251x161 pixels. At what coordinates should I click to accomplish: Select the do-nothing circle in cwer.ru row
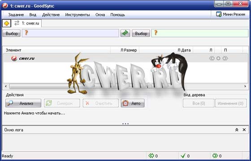218,58
